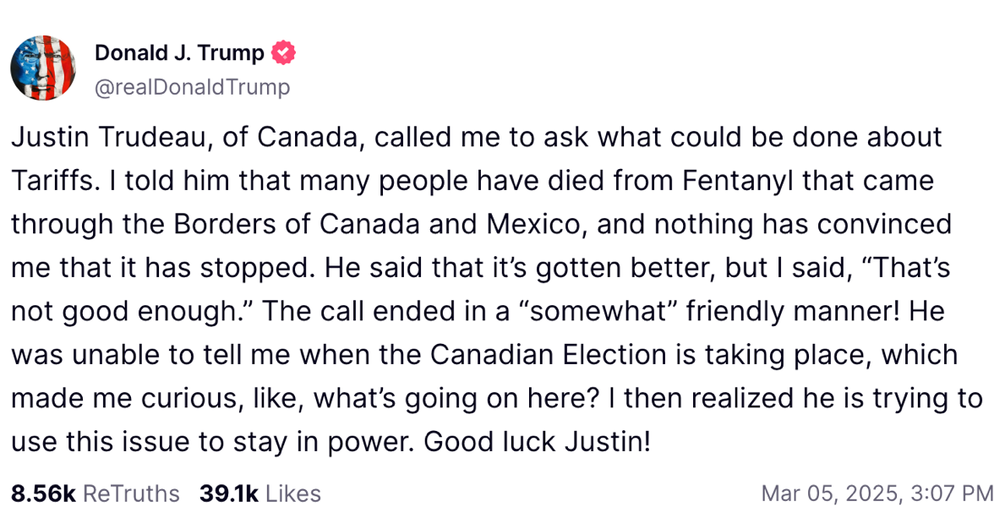This screenshot has height=518, width=1005.
Task: Click the @realDonaldTrump handle
Action: coord(192,87)
